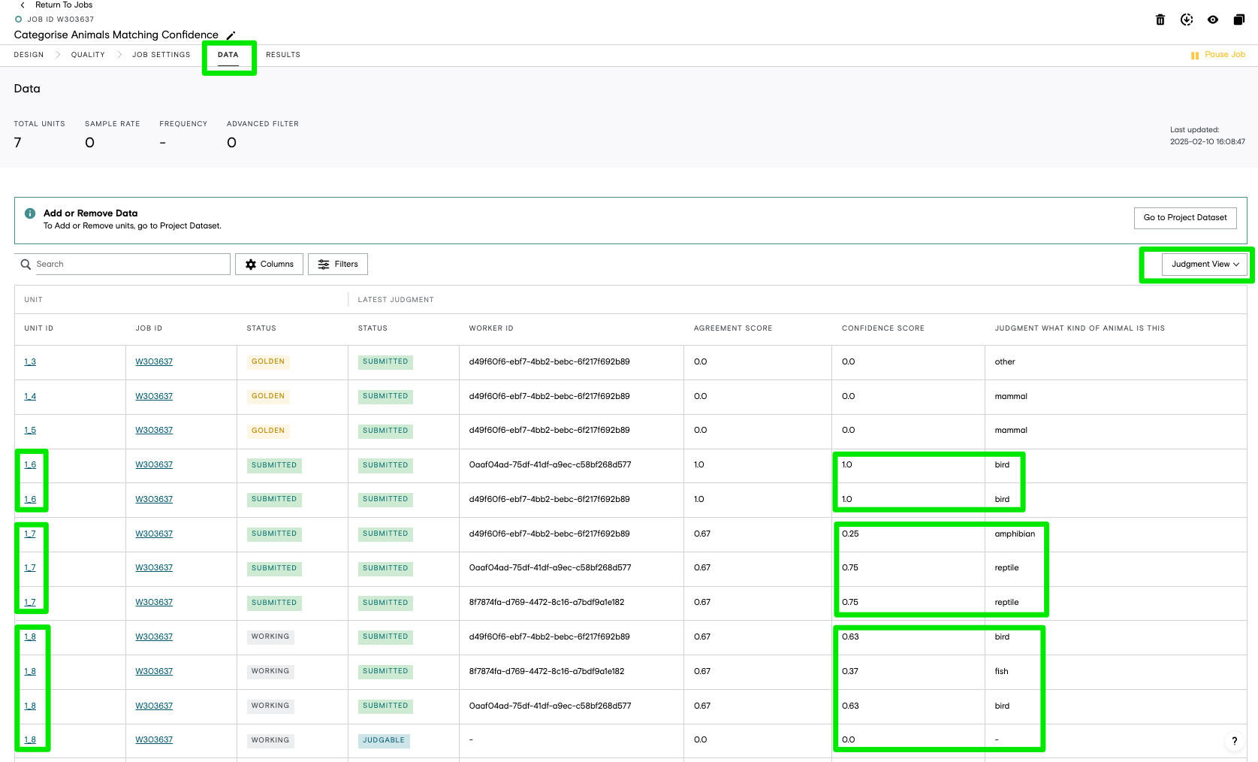Click the info icon in Add or Remove Data
Image resolution: width=1258 pixels, height=762 pixels.
point(30,213)
